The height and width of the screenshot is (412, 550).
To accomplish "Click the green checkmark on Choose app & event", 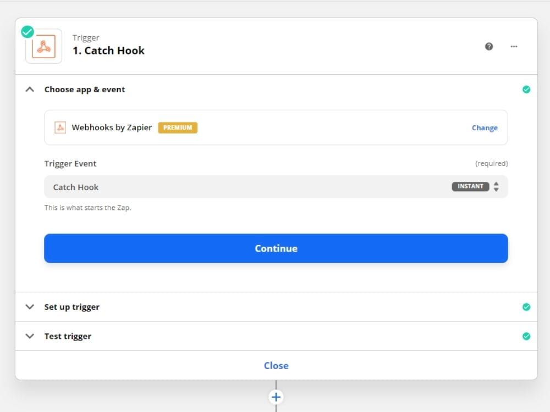I will (526, 90).
